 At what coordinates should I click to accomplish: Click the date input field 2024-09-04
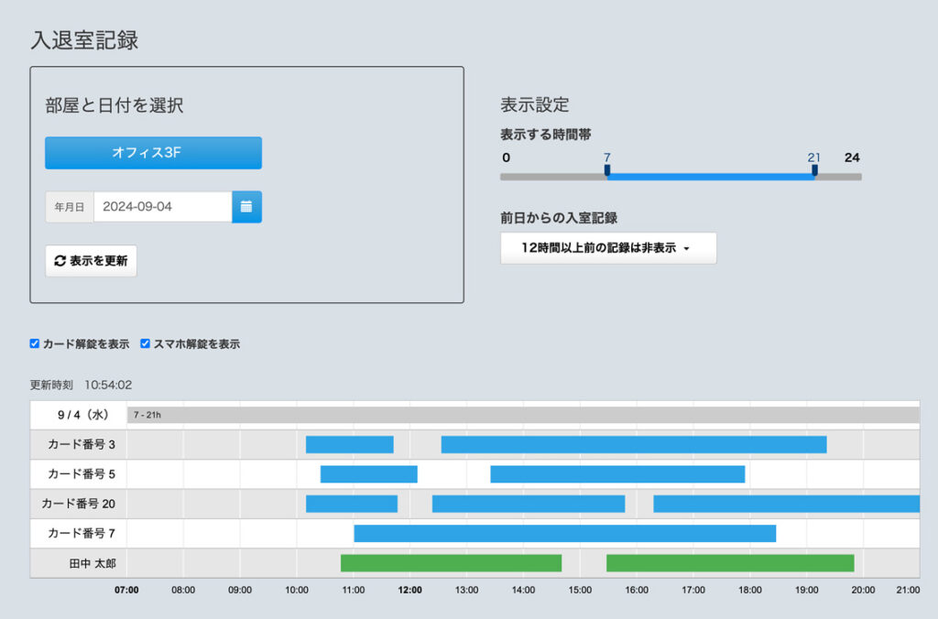click(x=162, y=207)
